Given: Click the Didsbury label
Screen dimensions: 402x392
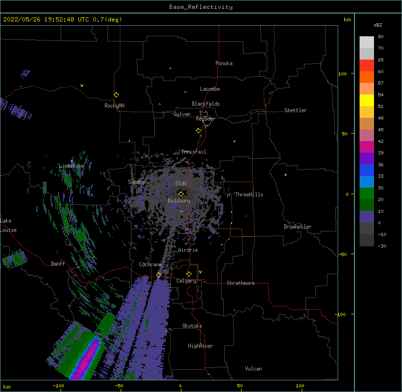Looking at the screenshot, I should (x=179, y=201).
